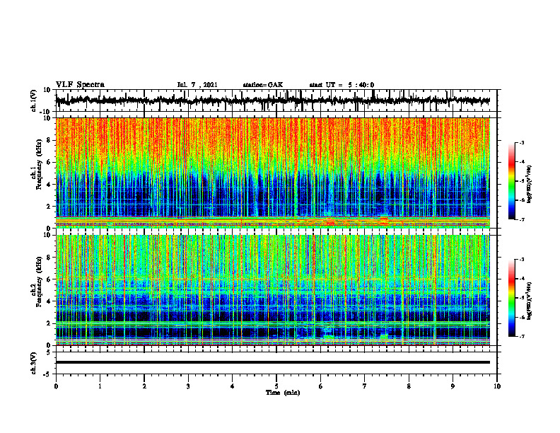Click the ch.2 spectrogram panel
The height and width of the screenshot is (433, 560).
click(x=273, y=290)
